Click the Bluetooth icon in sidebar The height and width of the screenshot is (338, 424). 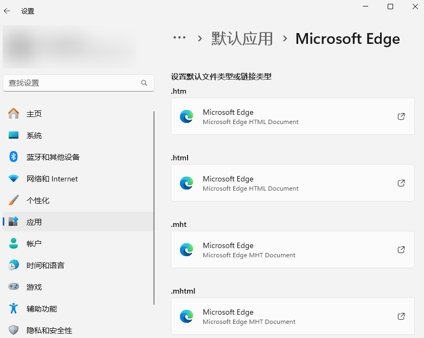[x=14, y=157]
